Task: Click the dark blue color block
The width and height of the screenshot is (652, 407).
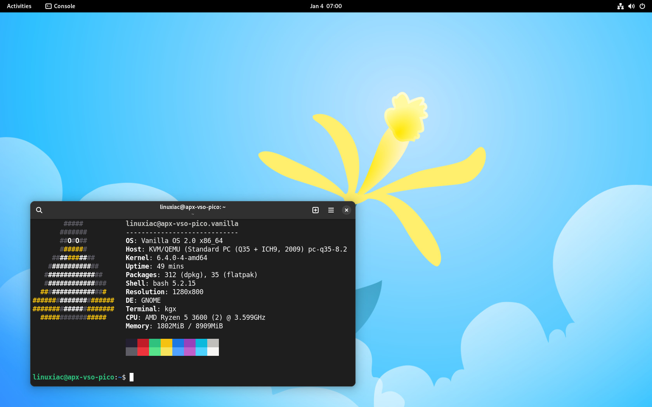Action: (178, 343)
